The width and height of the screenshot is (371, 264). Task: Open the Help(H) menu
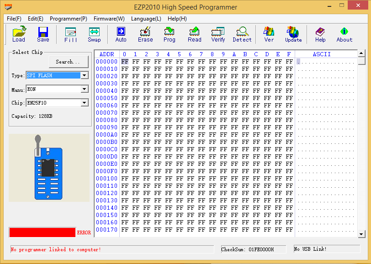(177, 19)
